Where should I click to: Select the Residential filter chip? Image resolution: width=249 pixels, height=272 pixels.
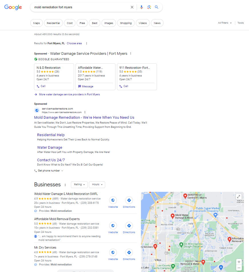[x=53, y=23]
